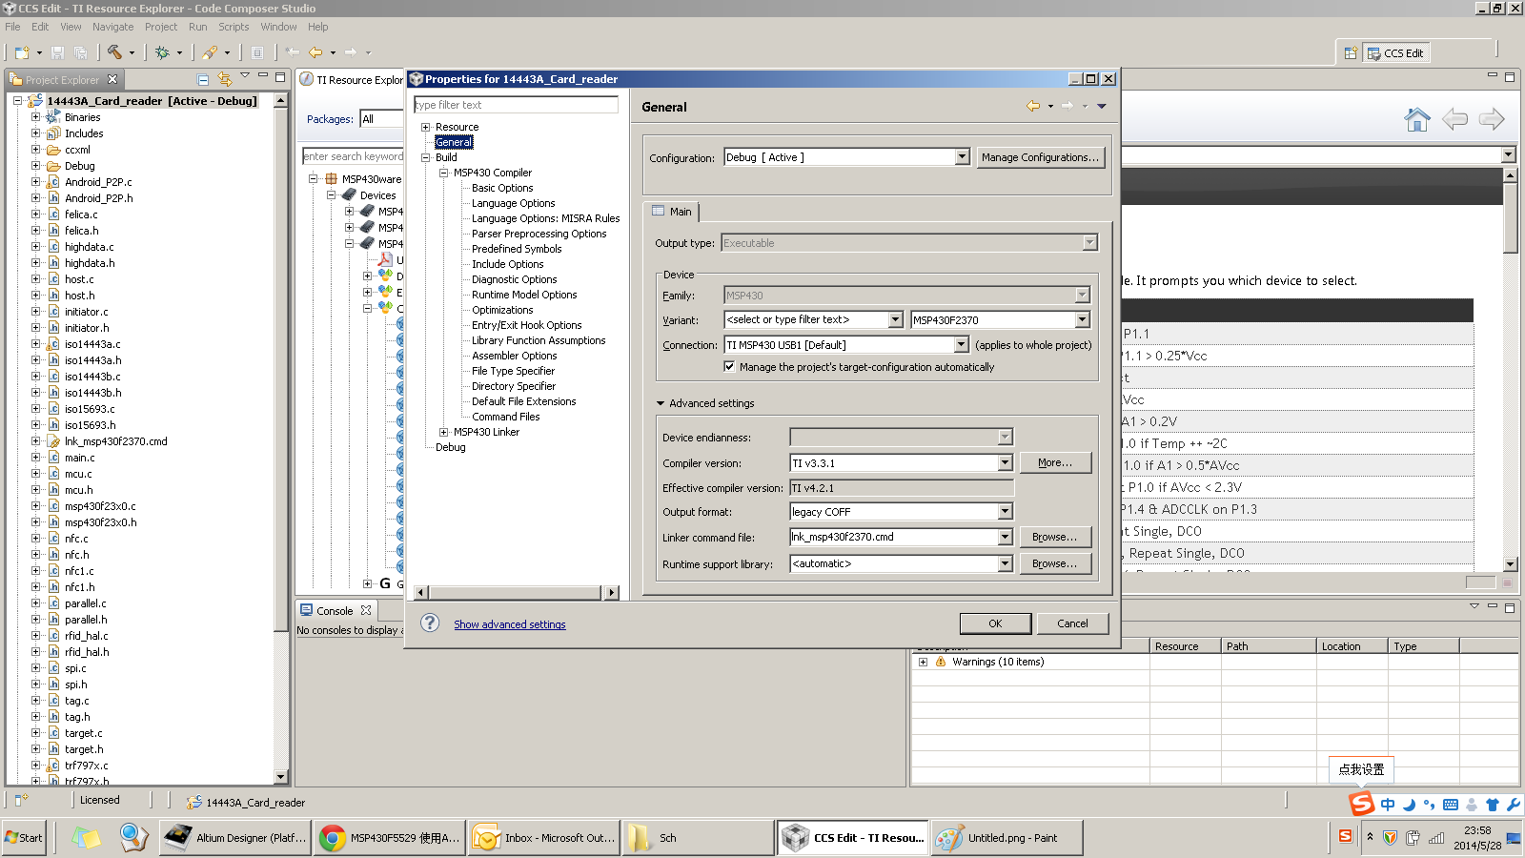Screen dimensions: 1525x858
Task: Click the type filter text field
Action: [516, 105]
